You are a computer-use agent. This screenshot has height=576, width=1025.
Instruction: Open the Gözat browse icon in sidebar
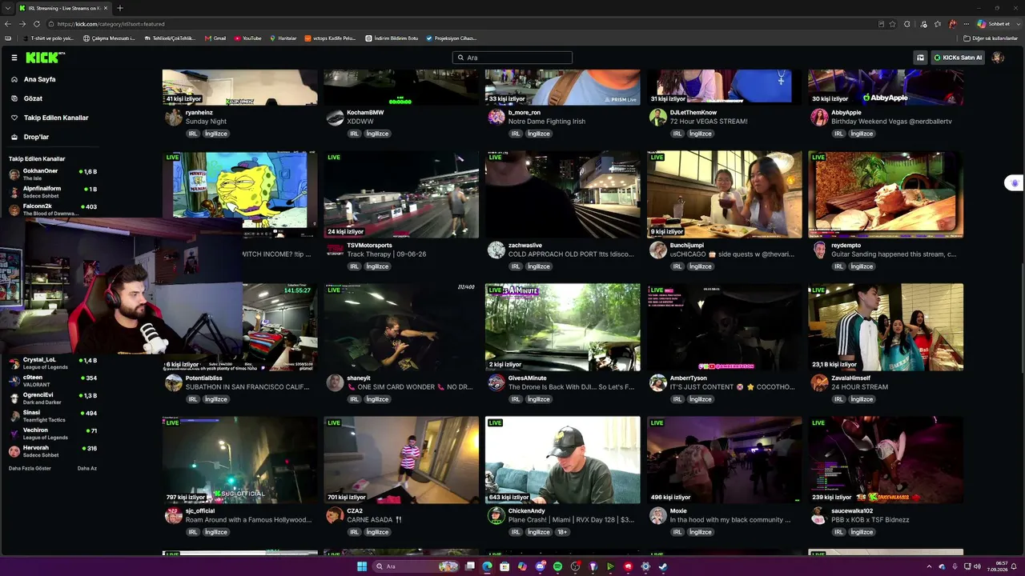pyautogui.click(x=14, y=98)
